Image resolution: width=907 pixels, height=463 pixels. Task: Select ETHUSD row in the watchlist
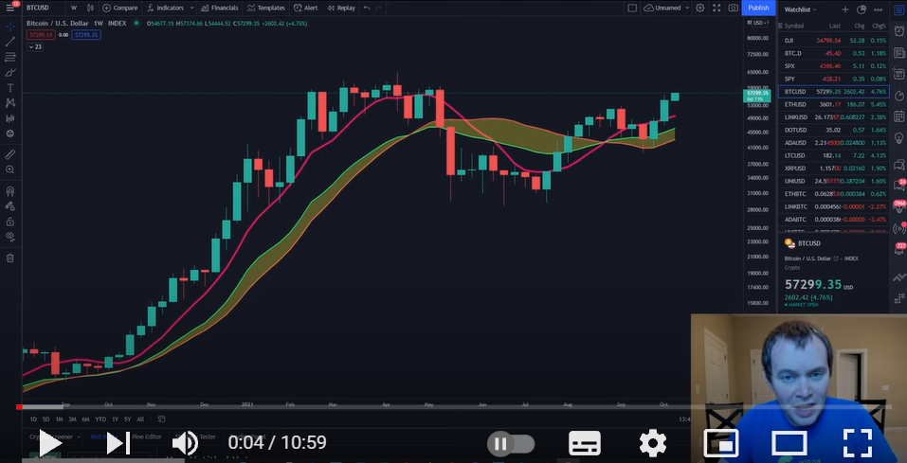click(x=833, y=104)
